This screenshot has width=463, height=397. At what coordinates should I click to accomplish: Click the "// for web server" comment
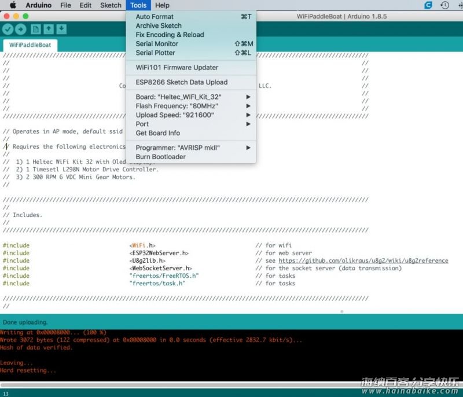pyautogui.click(x=284, y=253)
